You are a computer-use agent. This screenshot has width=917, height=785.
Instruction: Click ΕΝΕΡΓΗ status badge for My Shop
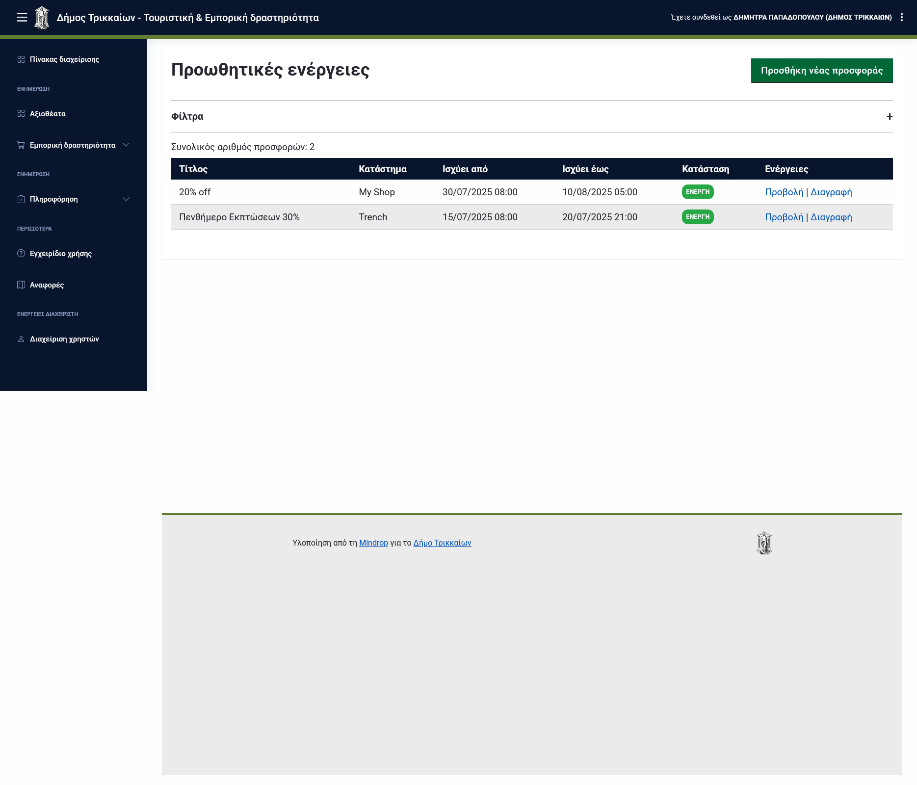pos(697,192)
